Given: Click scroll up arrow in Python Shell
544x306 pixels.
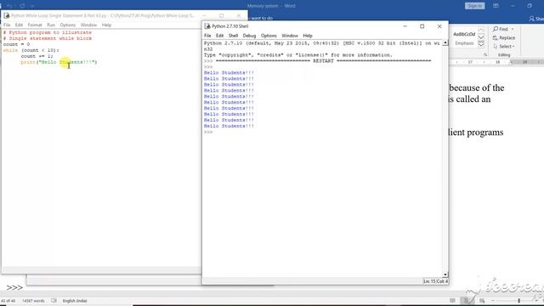Looking at the screenshot, I should coord(445,43).
